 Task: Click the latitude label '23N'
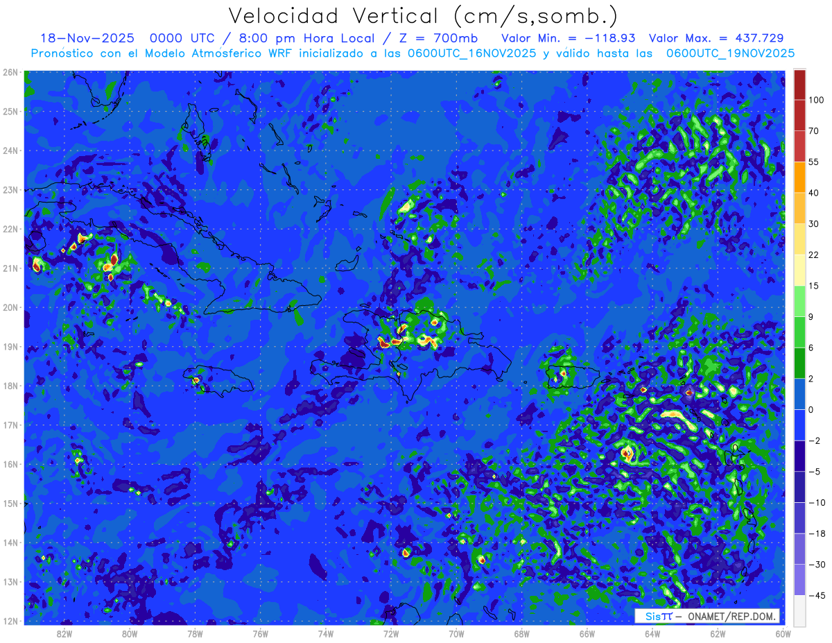point(10,189)
